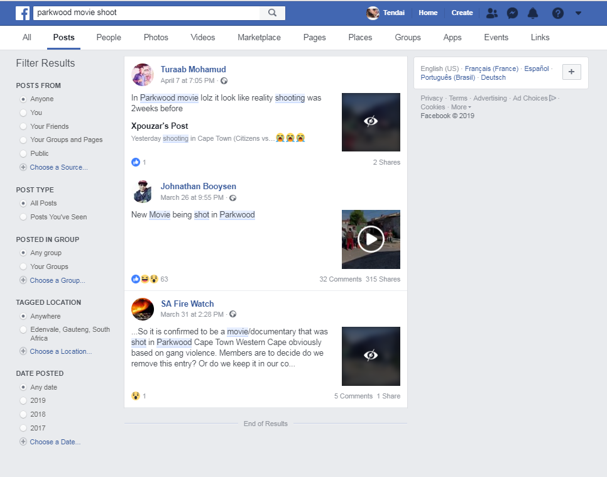This screenshot has height=477, width=607.
Task: Click the March 31 at 2:28 PM timestamp
Action: click(x=192, y=314)
